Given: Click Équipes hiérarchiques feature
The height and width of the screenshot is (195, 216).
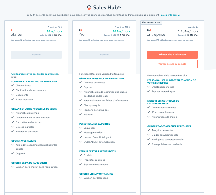Looking at the screenshot, I should pos(163,92).
